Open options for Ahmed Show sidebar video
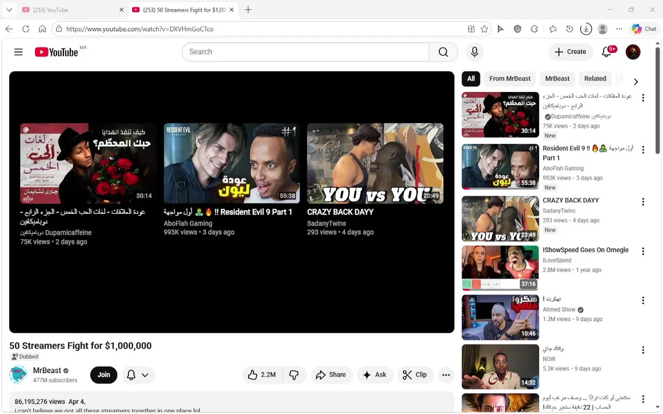 tap(643, 300)
